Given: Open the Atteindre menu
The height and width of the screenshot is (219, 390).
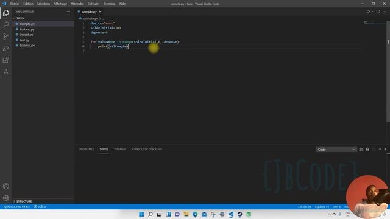Looking at the screenshot, I should (77, 4).
